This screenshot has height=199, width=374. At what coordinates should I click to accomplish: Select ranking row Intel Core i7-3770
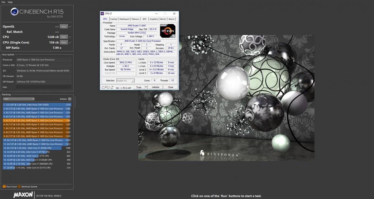click(x=37, y=156)
